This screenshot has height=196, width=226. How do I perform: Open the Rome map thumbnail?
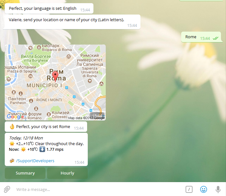pos(55,83)
